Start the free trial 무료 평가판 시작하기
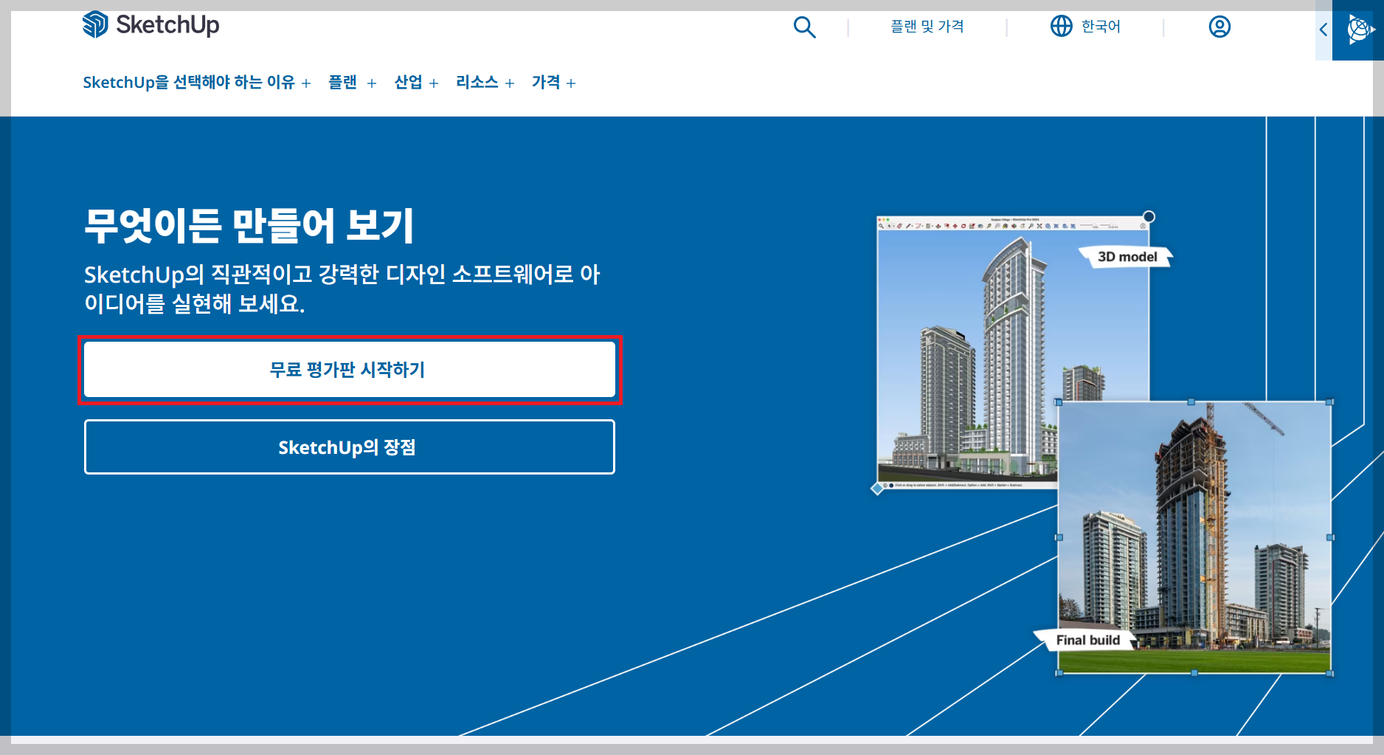This screenshot has width=1384, height=755. point(350,370)
